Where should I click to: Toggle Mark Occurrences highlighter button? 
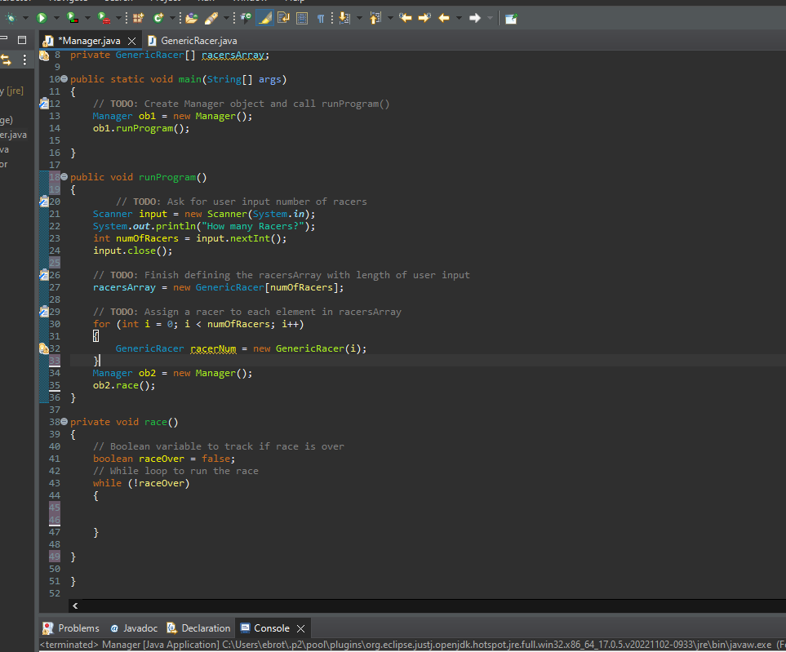pyautogui.click(x=265, y=18)
